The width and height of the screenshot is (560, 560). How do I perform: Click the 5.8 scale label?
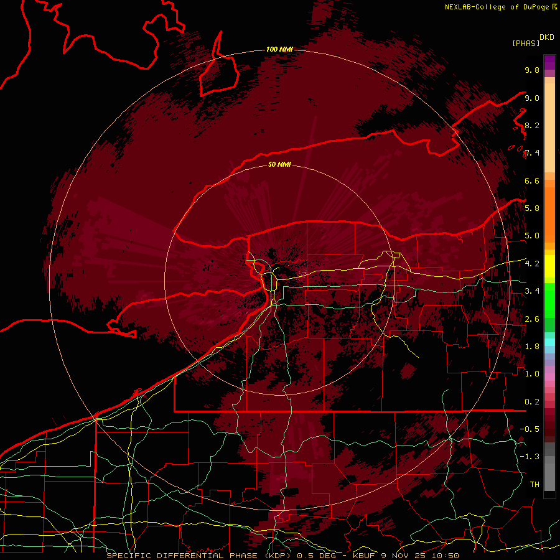tap(532, 208)
